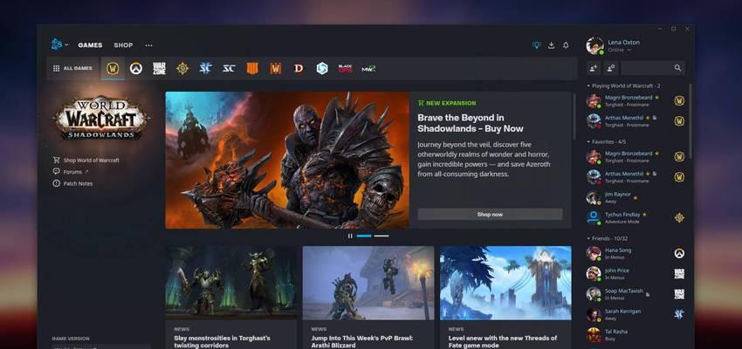
Task: Click the note icon beside Soap MacTavish
Action: tap(648, 294)
